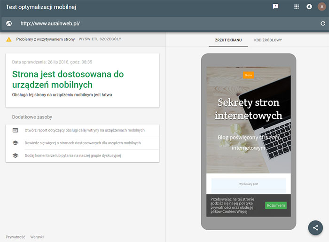Click 'Obsługa tej strony' description text
This screenshot has width=329, height=242.
click(x=62, y=95)
